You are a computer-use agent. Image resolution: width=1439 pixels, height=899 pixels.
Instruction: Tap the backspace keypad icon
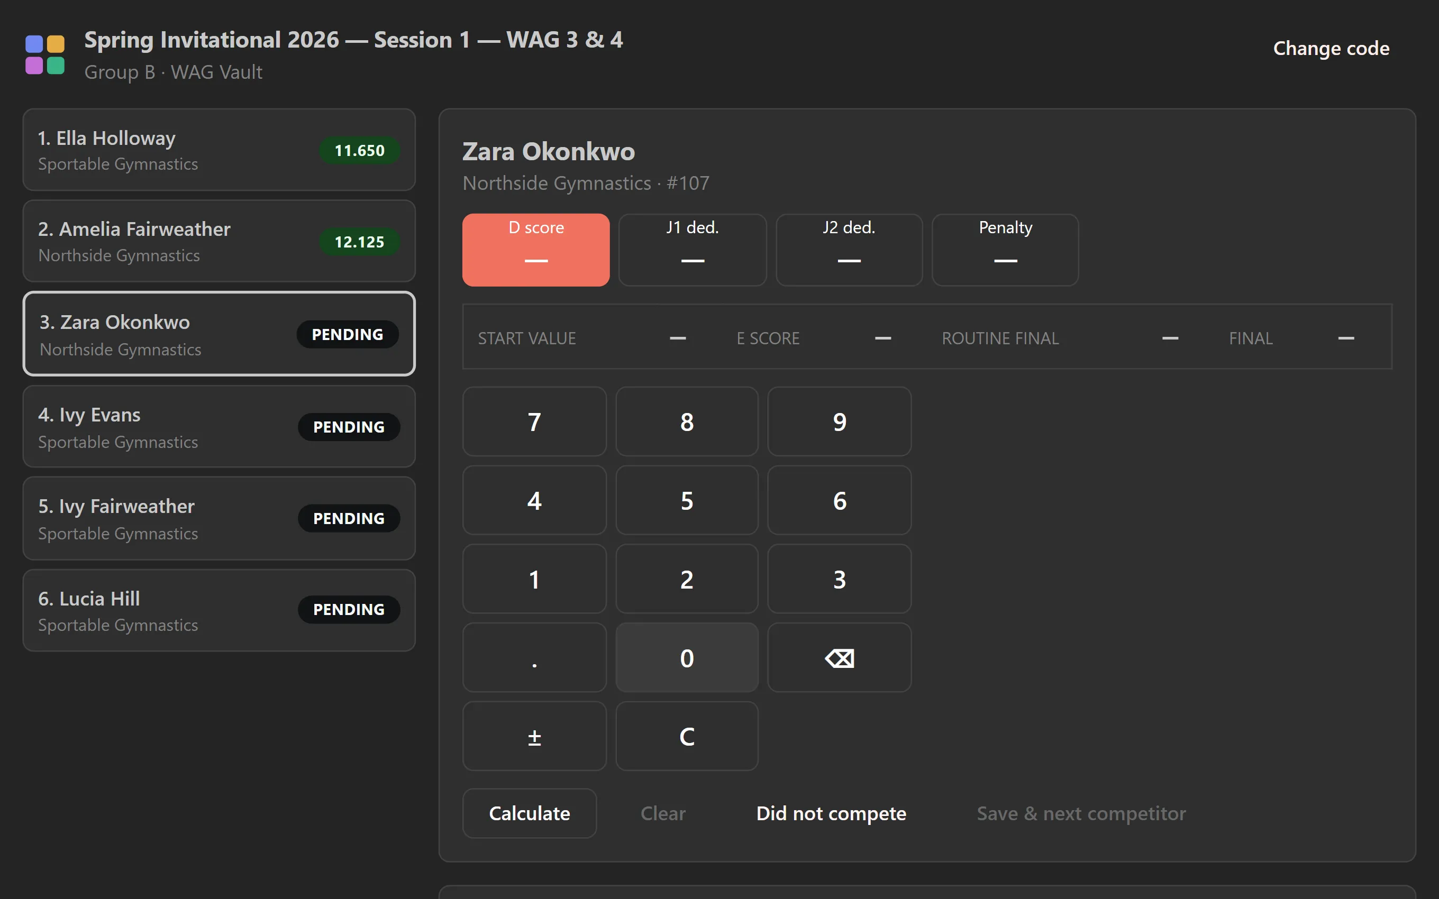[x=839, y=658]
